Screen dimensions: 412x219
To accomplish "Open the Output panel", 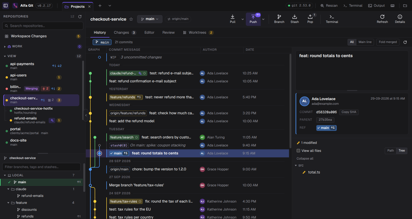I will click(x=376, y=6).
